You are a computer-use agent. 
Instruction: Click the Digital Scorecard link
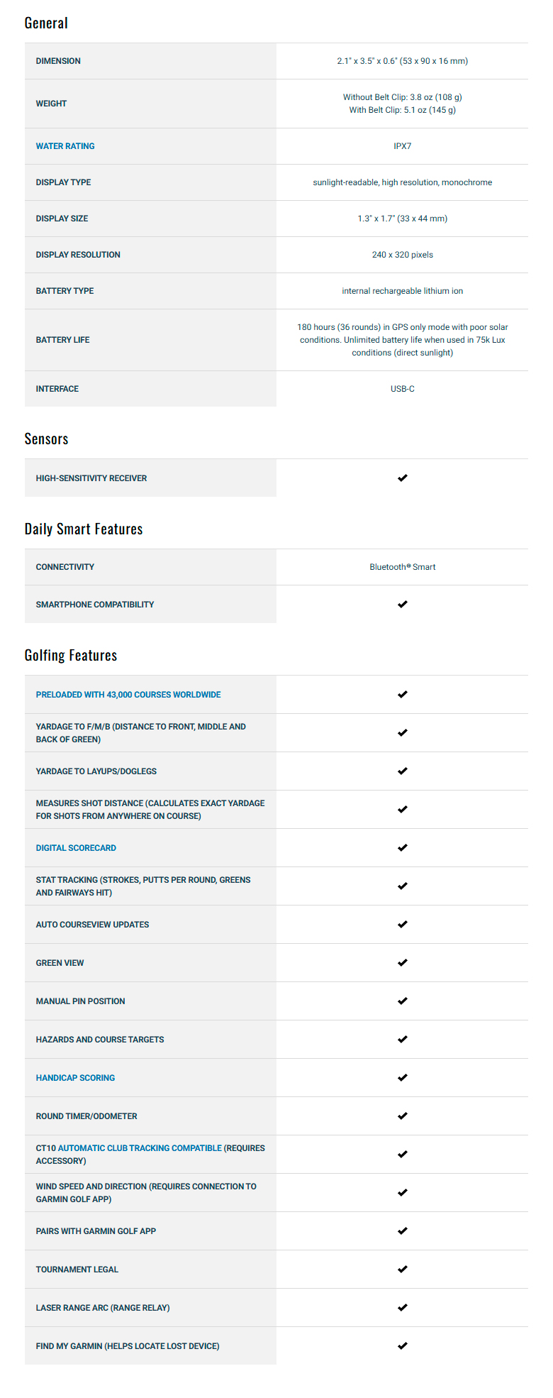76,848
